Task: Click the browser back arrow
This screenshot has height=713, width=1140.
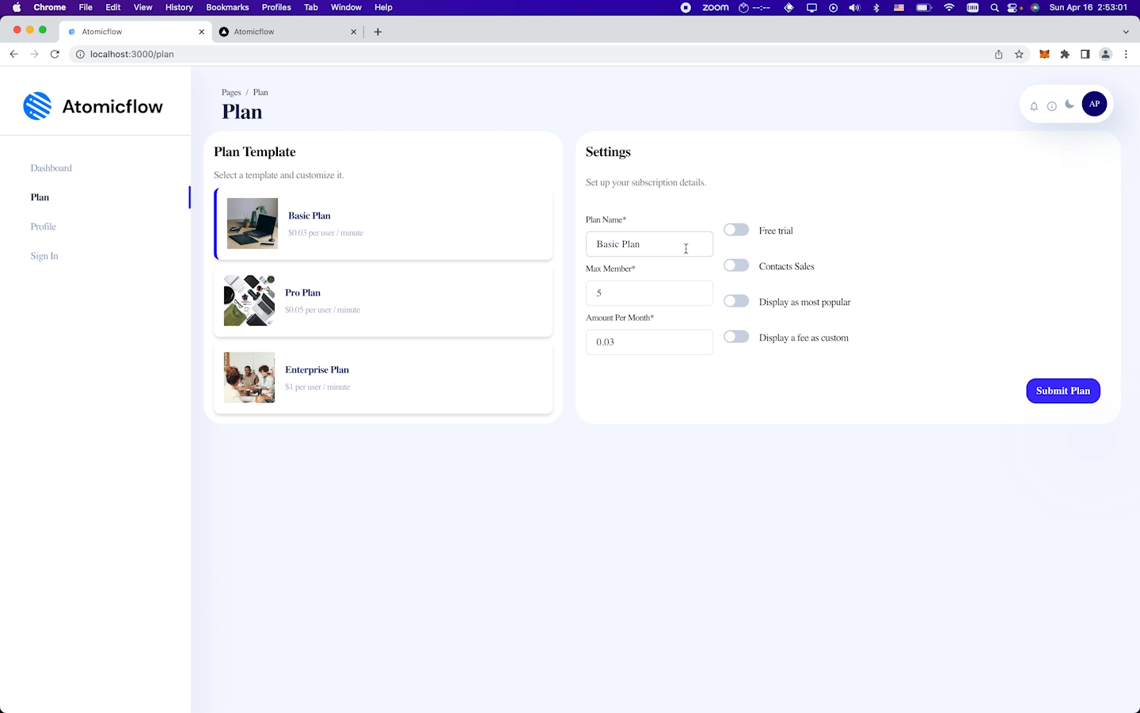Action: tap(13, 54)
